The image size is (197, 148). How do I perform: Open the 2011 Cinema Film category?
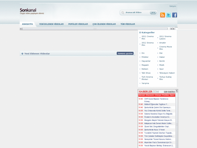(147, 37)
